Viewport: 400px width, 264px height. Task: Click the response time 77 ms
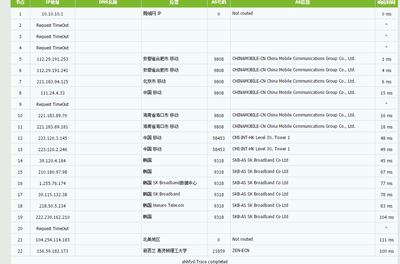point(387,183)
